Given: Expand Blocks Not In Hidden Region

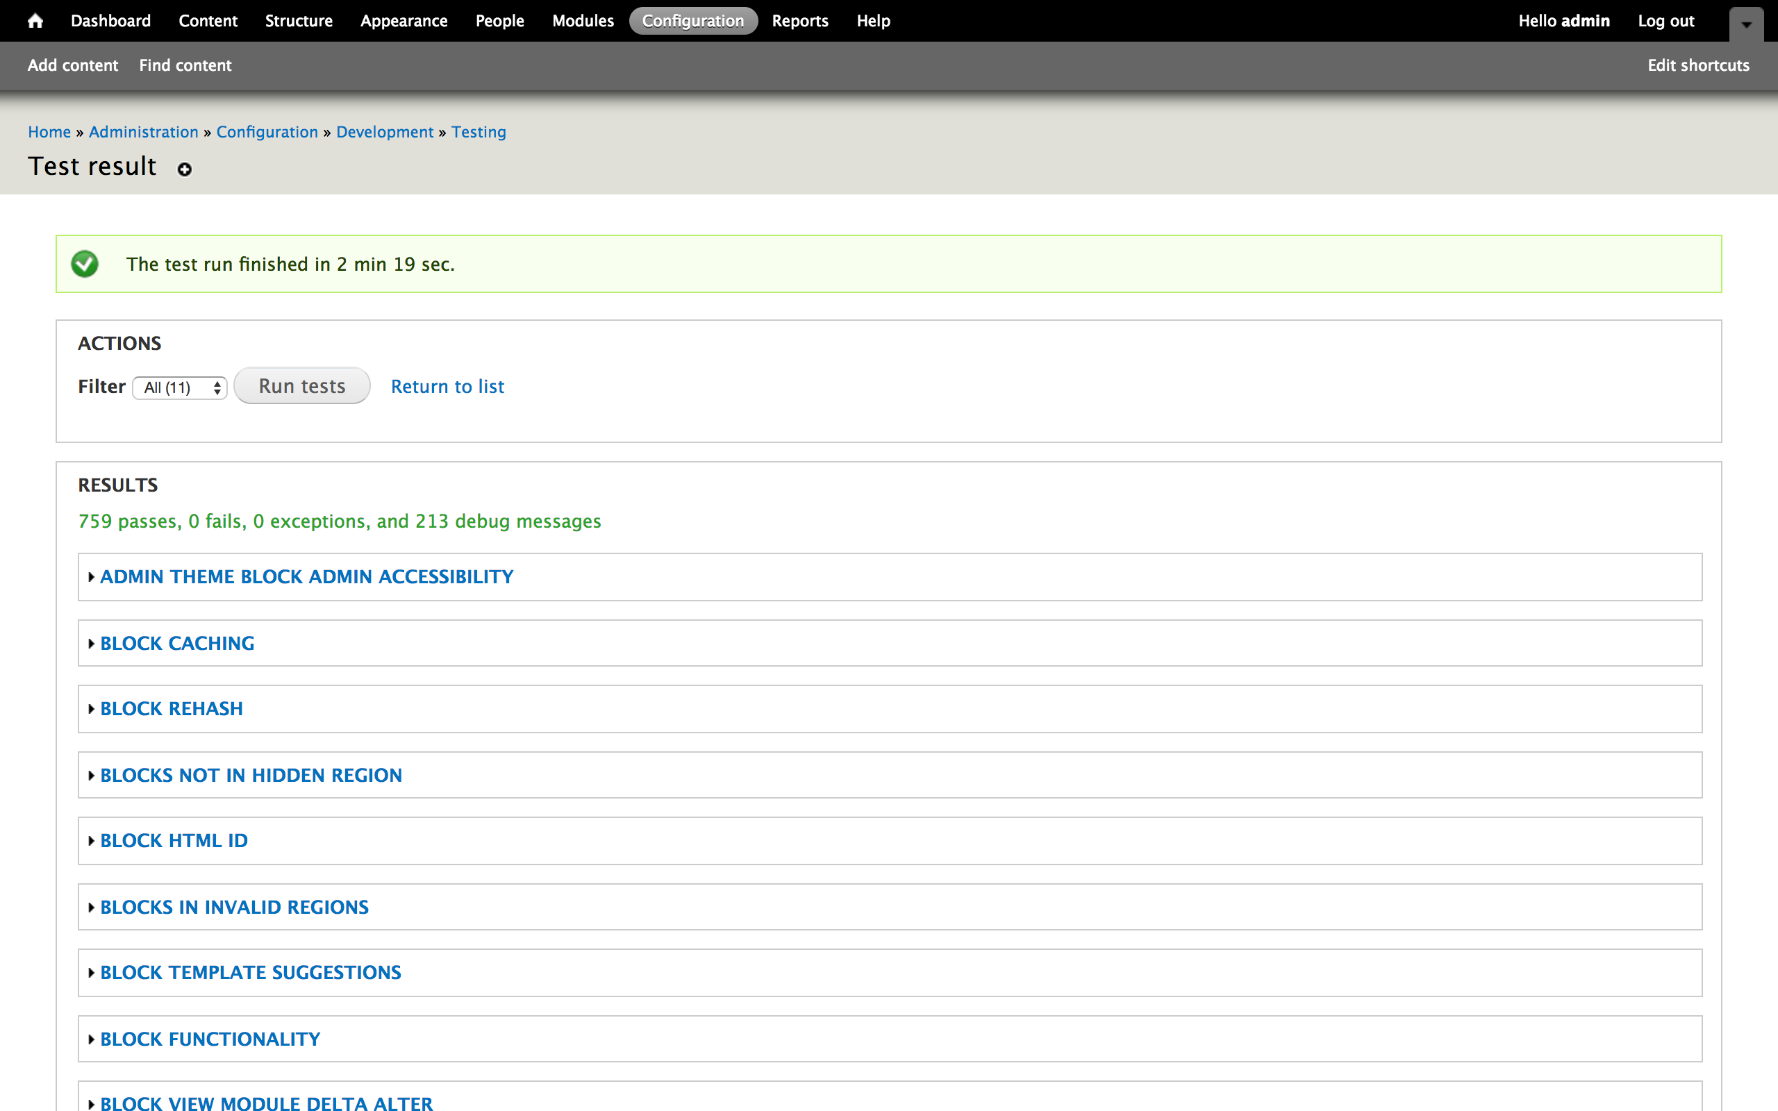Looking at the screenshot, I should (x=251, y=775).
